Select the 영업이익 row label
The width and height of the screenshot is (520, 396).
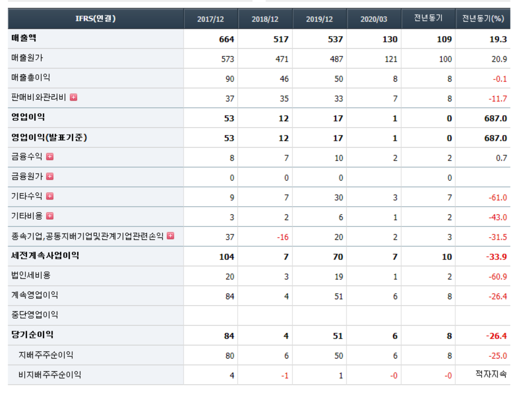28,117
